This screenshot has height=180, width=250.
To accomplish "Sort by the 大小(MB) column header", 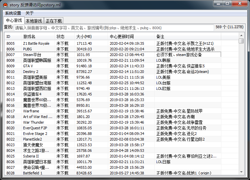I will (91, 37).
